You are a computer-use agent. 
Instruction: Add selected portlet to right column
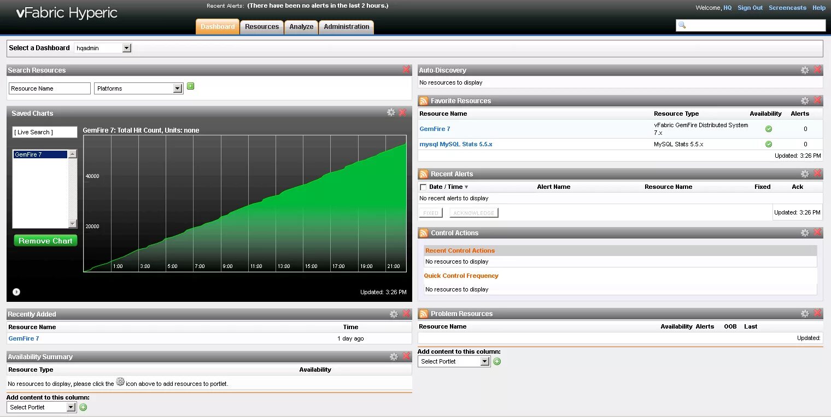(497, 361)
